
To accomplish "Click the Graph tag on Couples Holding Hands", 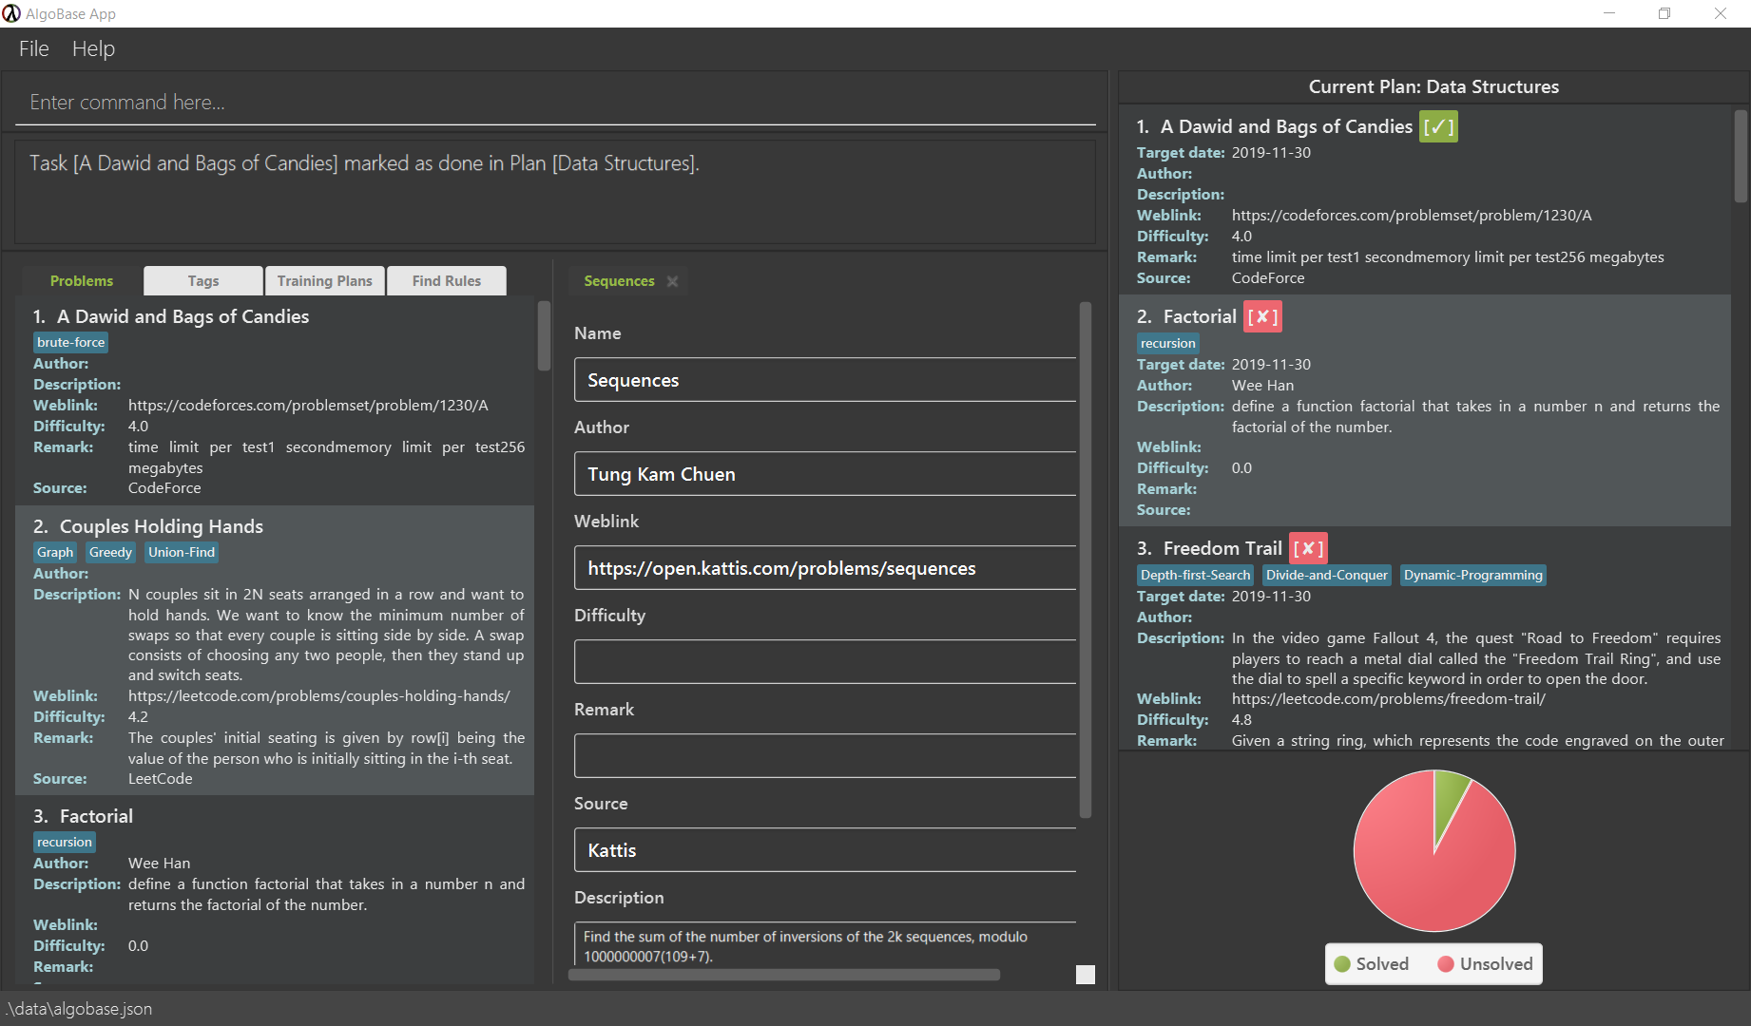I will tap(55, 552).
